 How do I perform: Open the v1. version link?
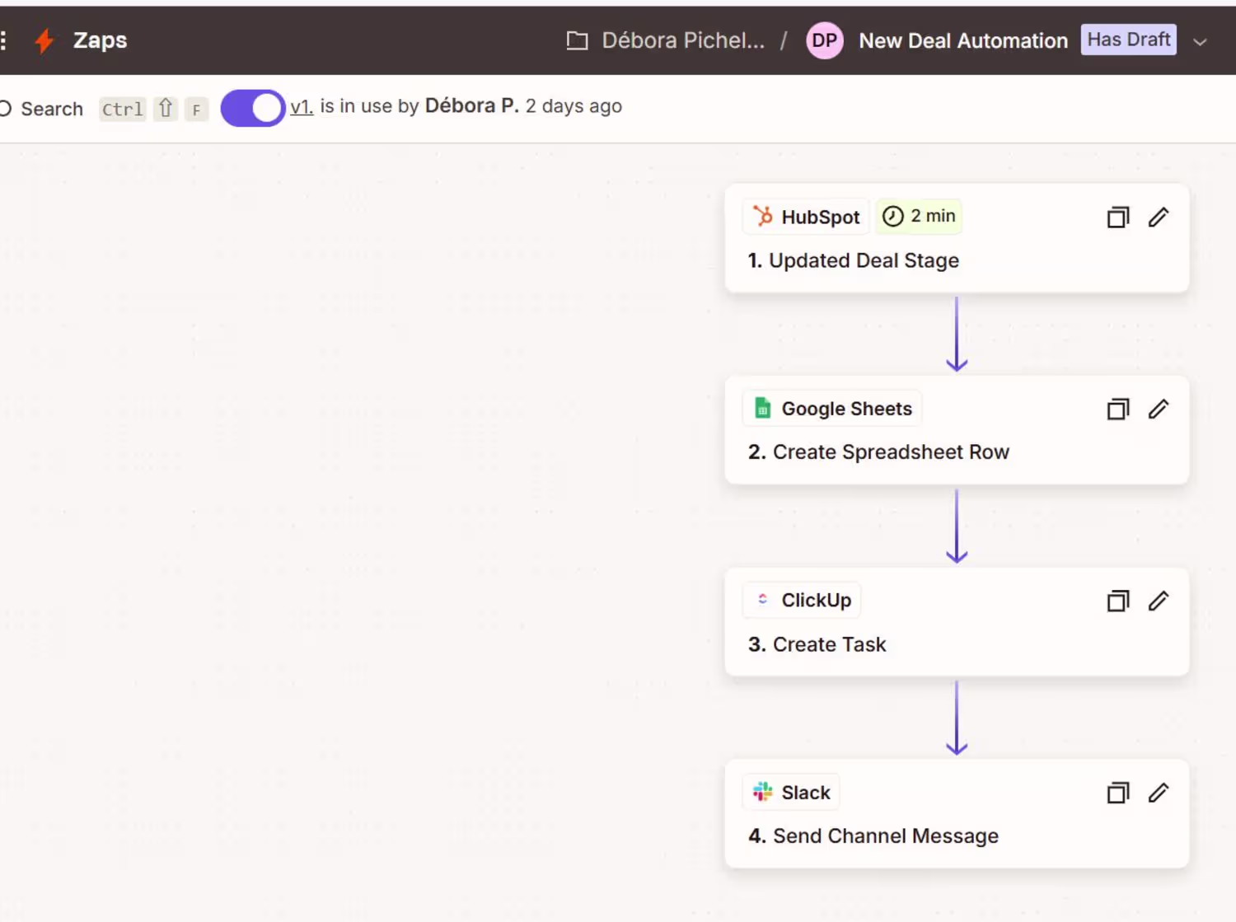(x=302, y=106)
